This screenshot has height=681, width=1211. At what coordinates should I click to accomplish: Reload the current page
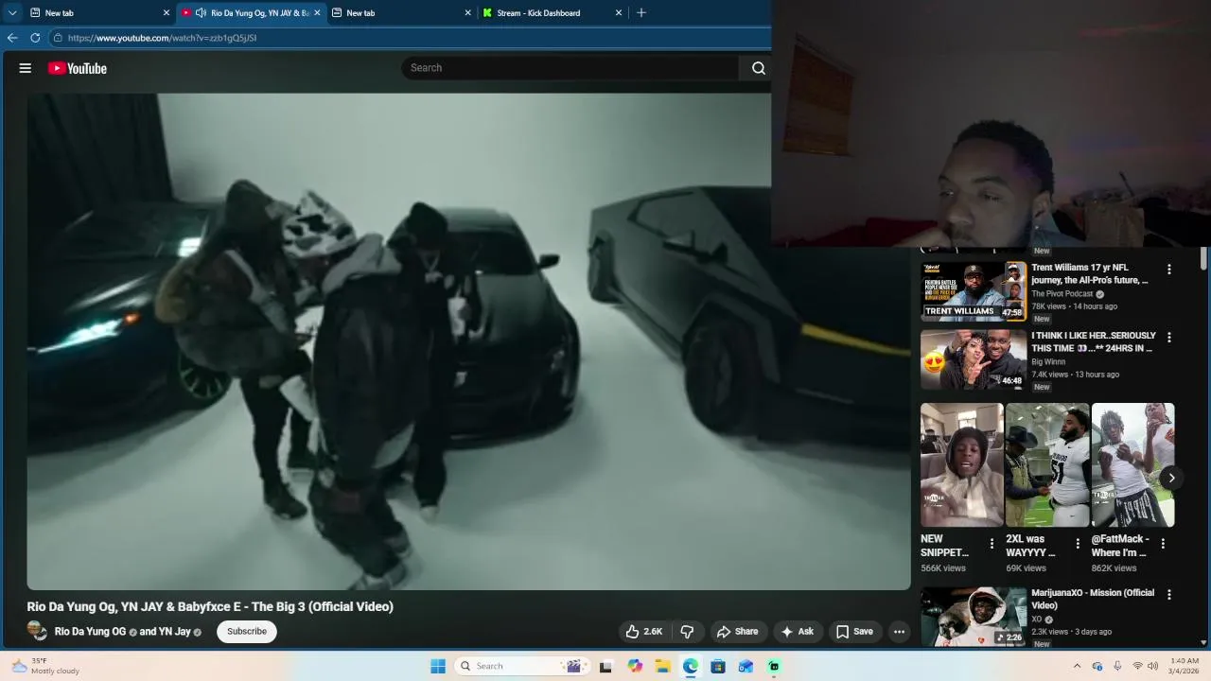[35, 38]
